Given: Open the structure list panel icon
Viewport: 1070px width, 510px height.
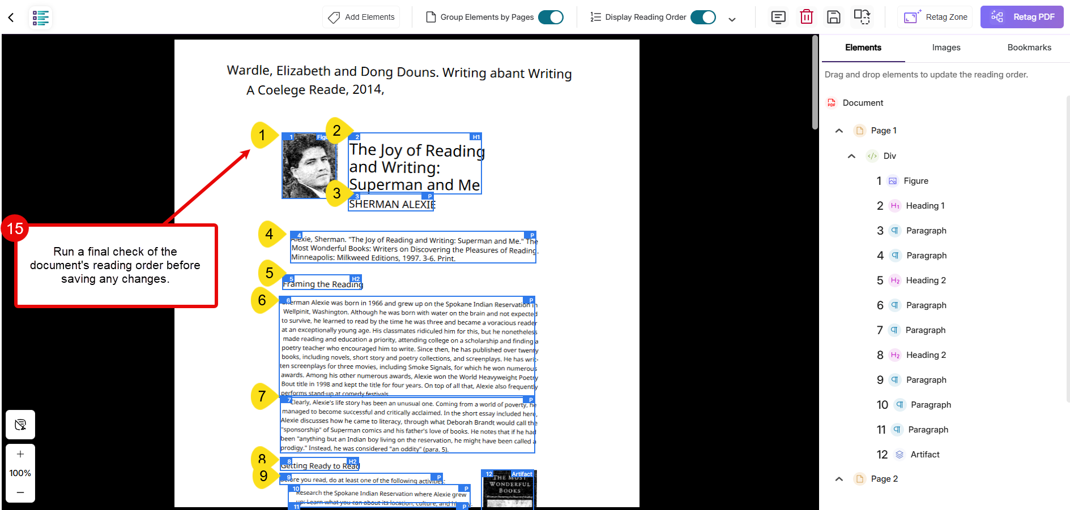Looking at the screenshot, I should (x=41, y=18).
